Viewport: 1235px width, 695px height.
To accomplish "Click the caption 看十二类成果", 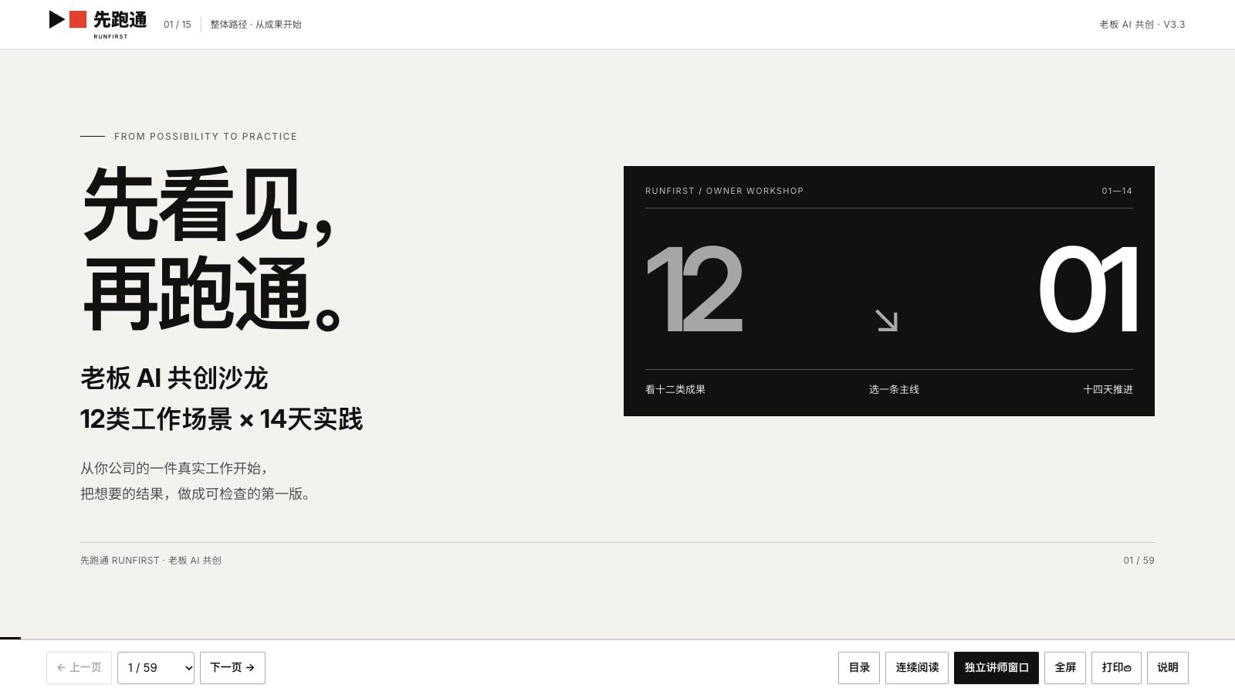I will [x=675, y=390].
